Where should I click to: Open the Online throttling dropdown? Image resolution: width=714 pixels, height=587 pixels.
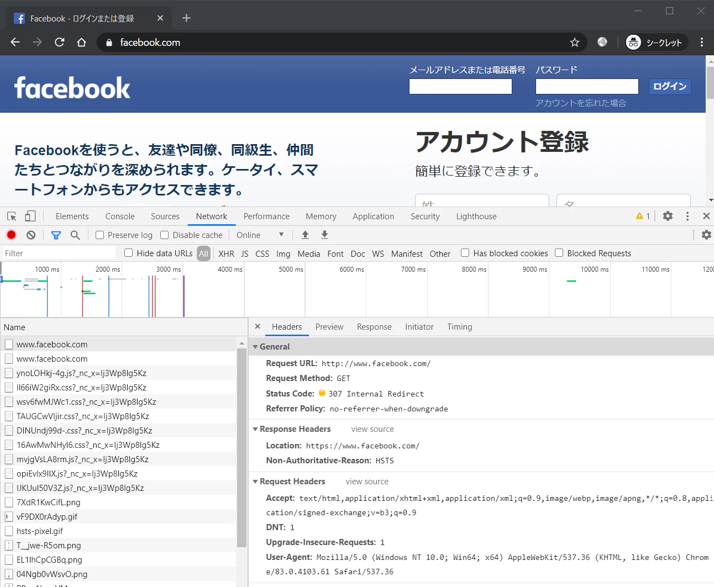(260, 235)
